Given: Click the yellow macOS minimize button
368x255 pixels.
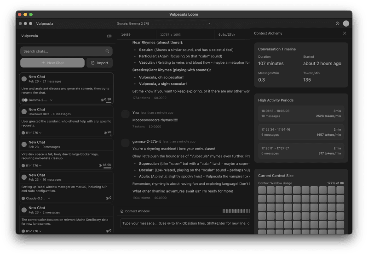Looking at the screenshot, I should pyautogui.click(x=25, y=15).
